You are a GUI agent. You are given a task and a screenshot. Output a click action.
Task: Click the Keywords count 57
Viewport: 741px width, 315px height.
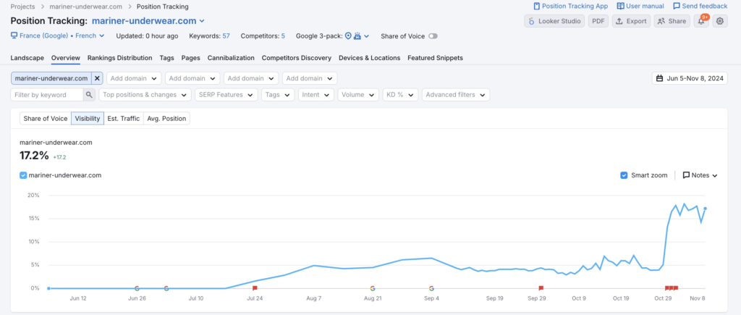tap(226, 36)
